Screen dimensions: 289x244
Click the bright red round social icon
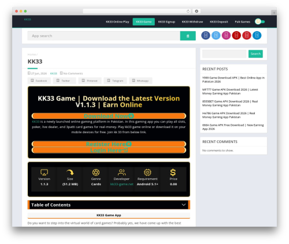(x=246, y=35)
